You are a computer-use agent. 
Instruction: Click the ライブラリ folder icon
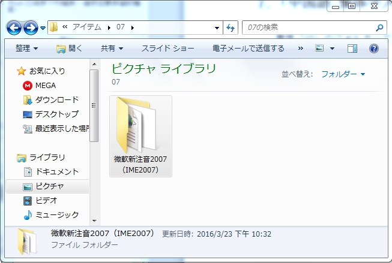point(22,158)
